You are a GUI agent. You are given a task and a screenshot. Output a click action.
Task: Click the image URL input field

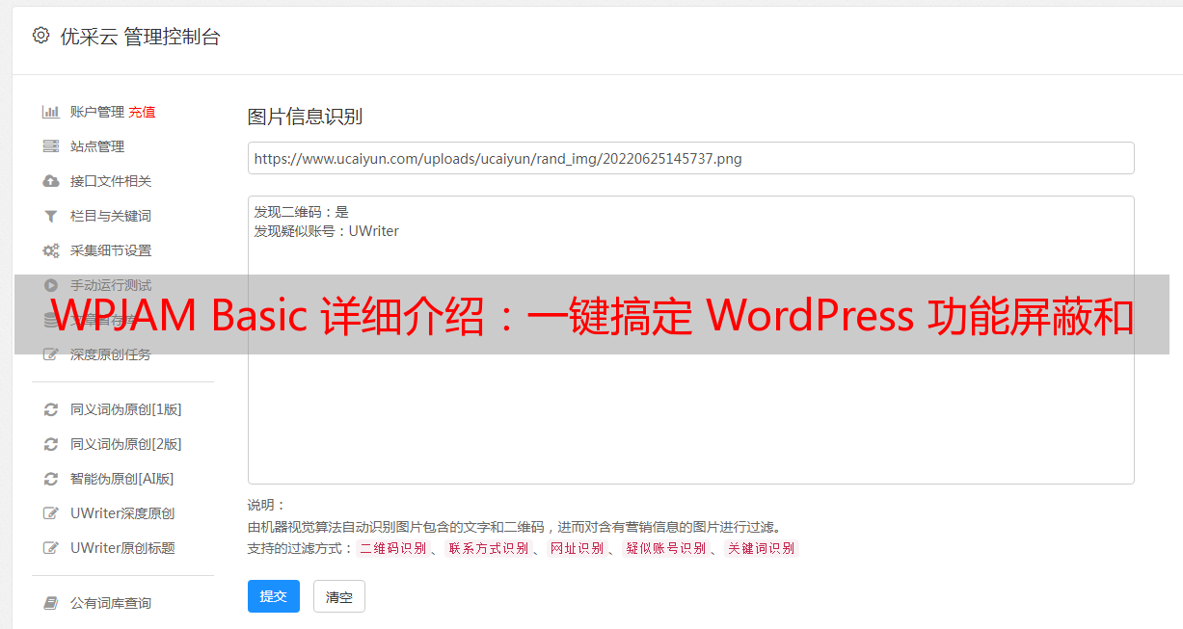coord(690,158)
